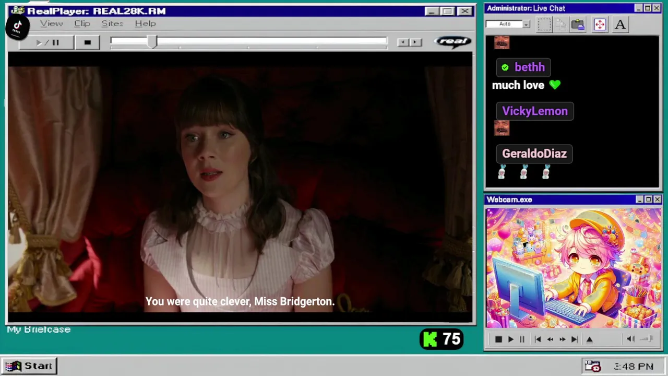
Task: Click the fast-forward button in Webcam.exe
Action: coord(562,339)
